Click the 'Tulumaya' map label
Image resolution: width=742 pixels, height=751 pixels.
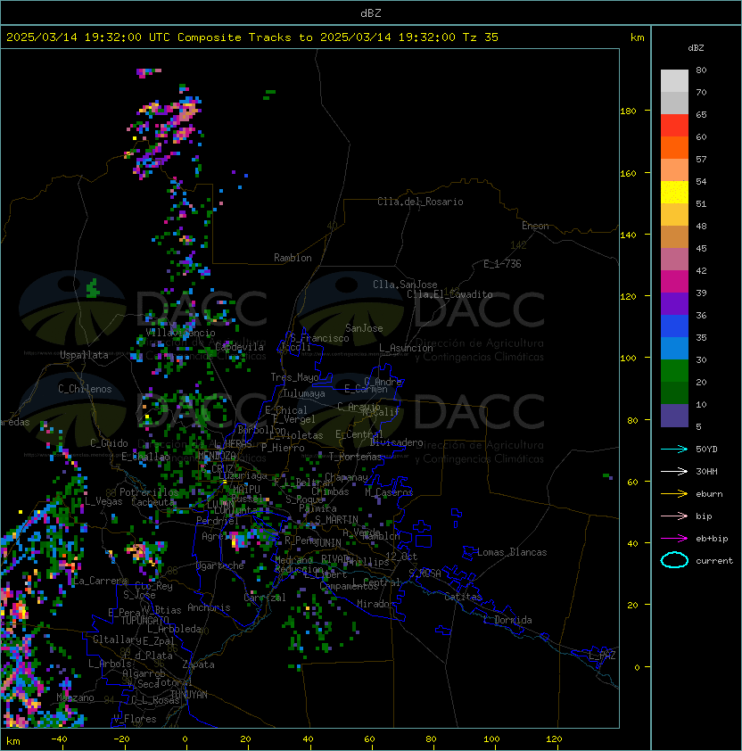(304, 393)
